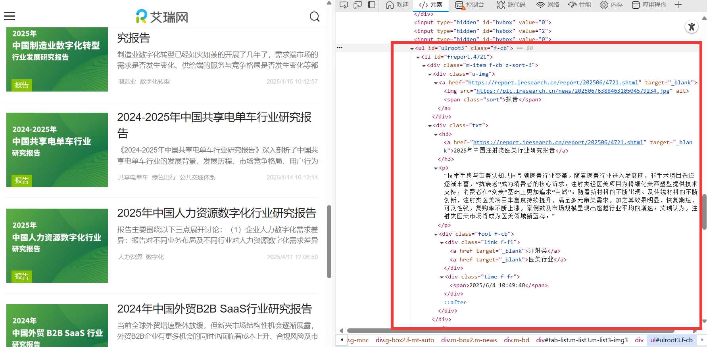Click the plus icon for more tools

(x=678, y=5)
